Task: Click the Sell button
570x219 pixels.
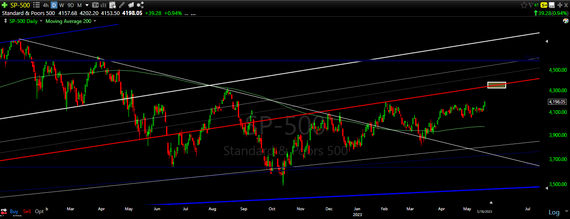Action: (x=27, y=211)
